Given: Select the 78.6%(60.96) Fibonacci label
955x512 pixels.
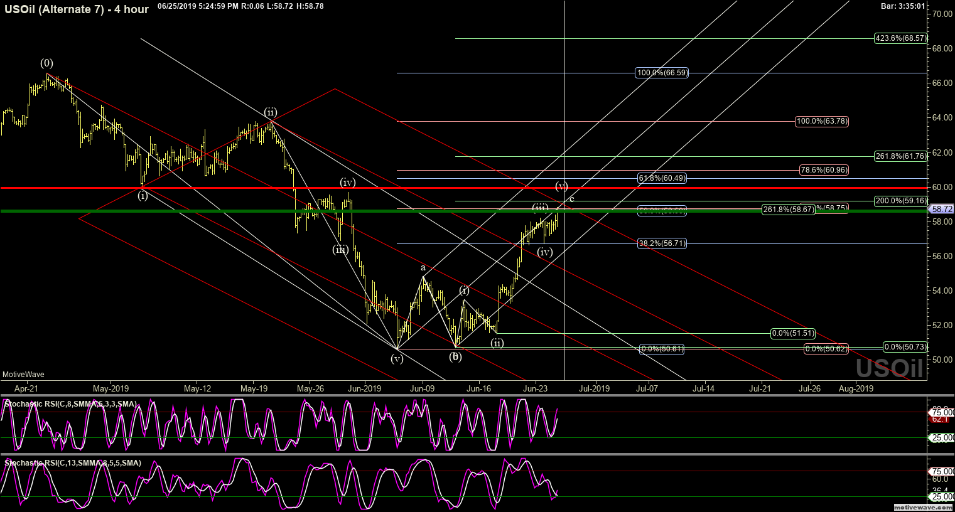Looking at the screenshot, I should pyautogui.click(x=824, y=170).
